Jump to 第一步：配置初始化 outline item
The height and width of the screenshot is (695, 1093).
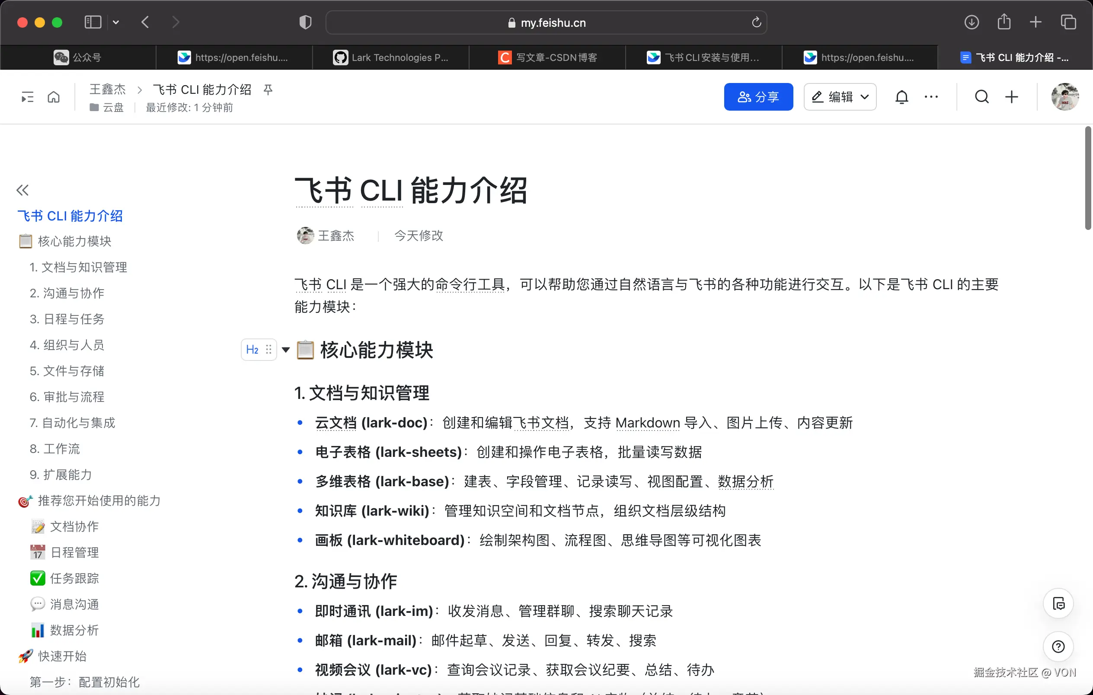click(x=85, y=682)
